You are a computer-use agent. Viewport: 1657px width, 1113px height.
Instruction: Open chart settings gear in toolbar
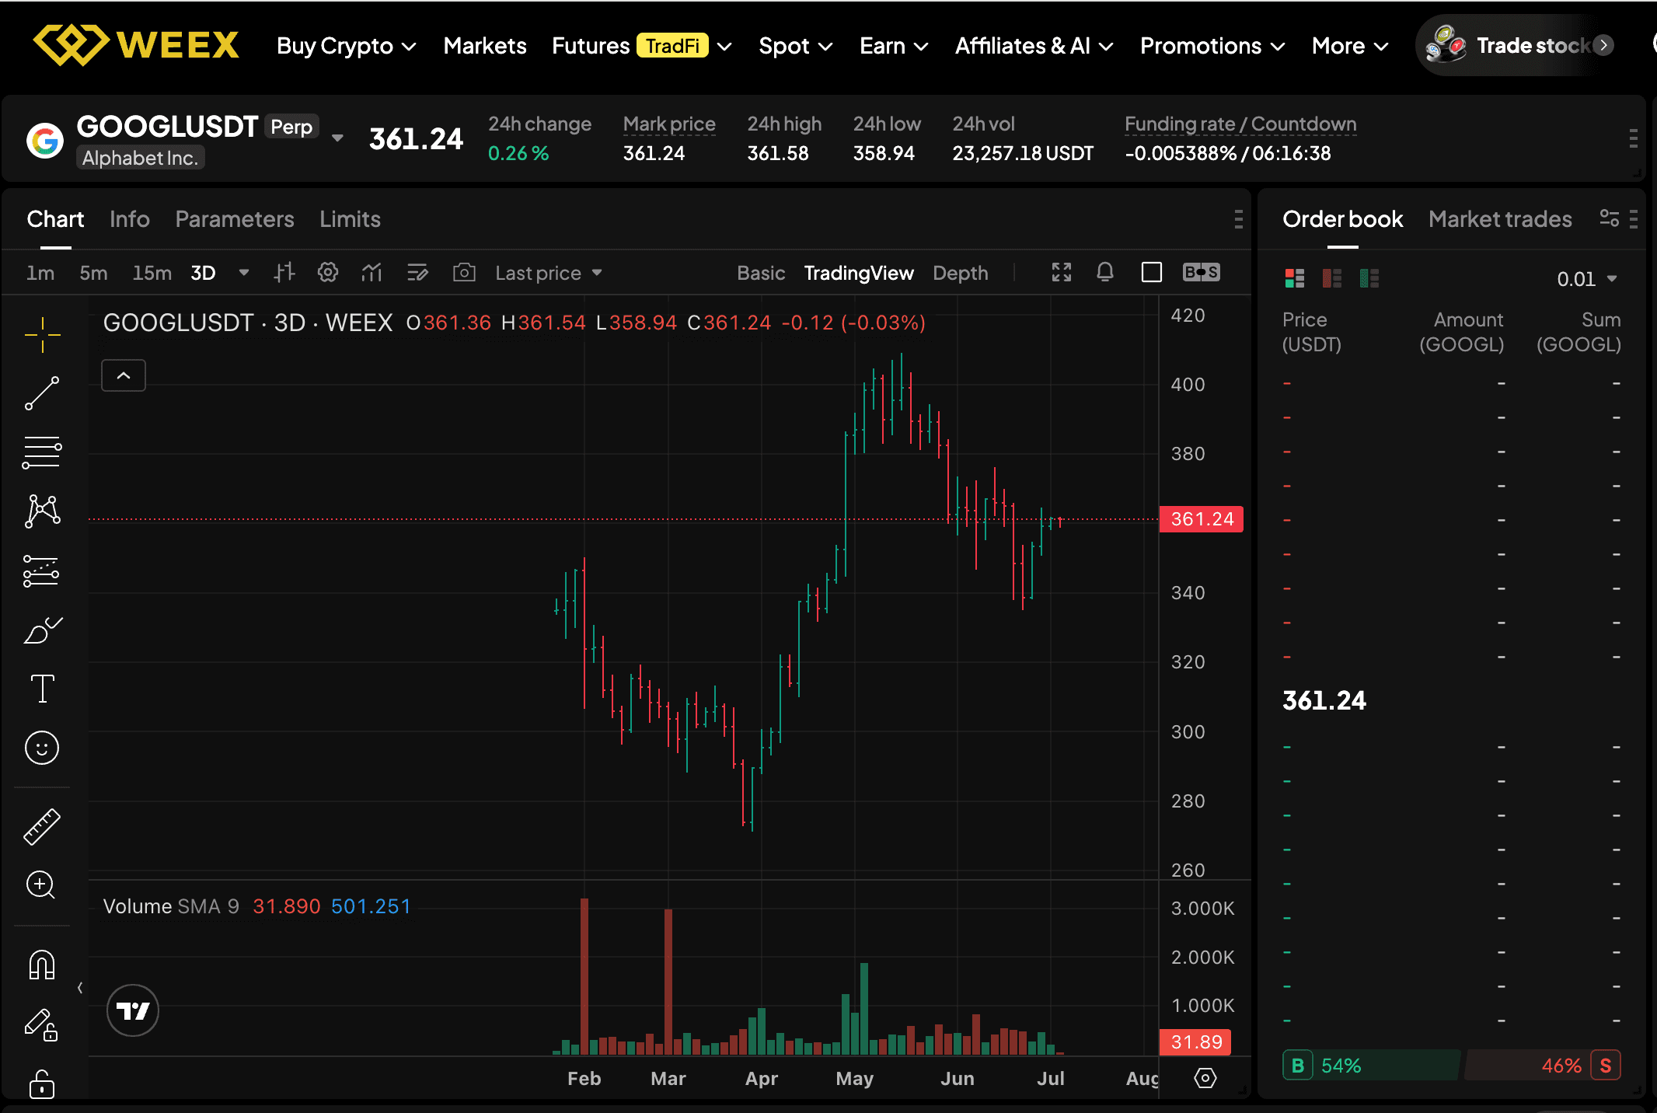click(x=328, y=273)
